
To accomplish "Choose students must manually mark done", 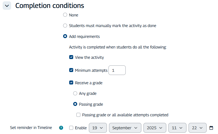I will pyautogui.click(x=65, y=26).
